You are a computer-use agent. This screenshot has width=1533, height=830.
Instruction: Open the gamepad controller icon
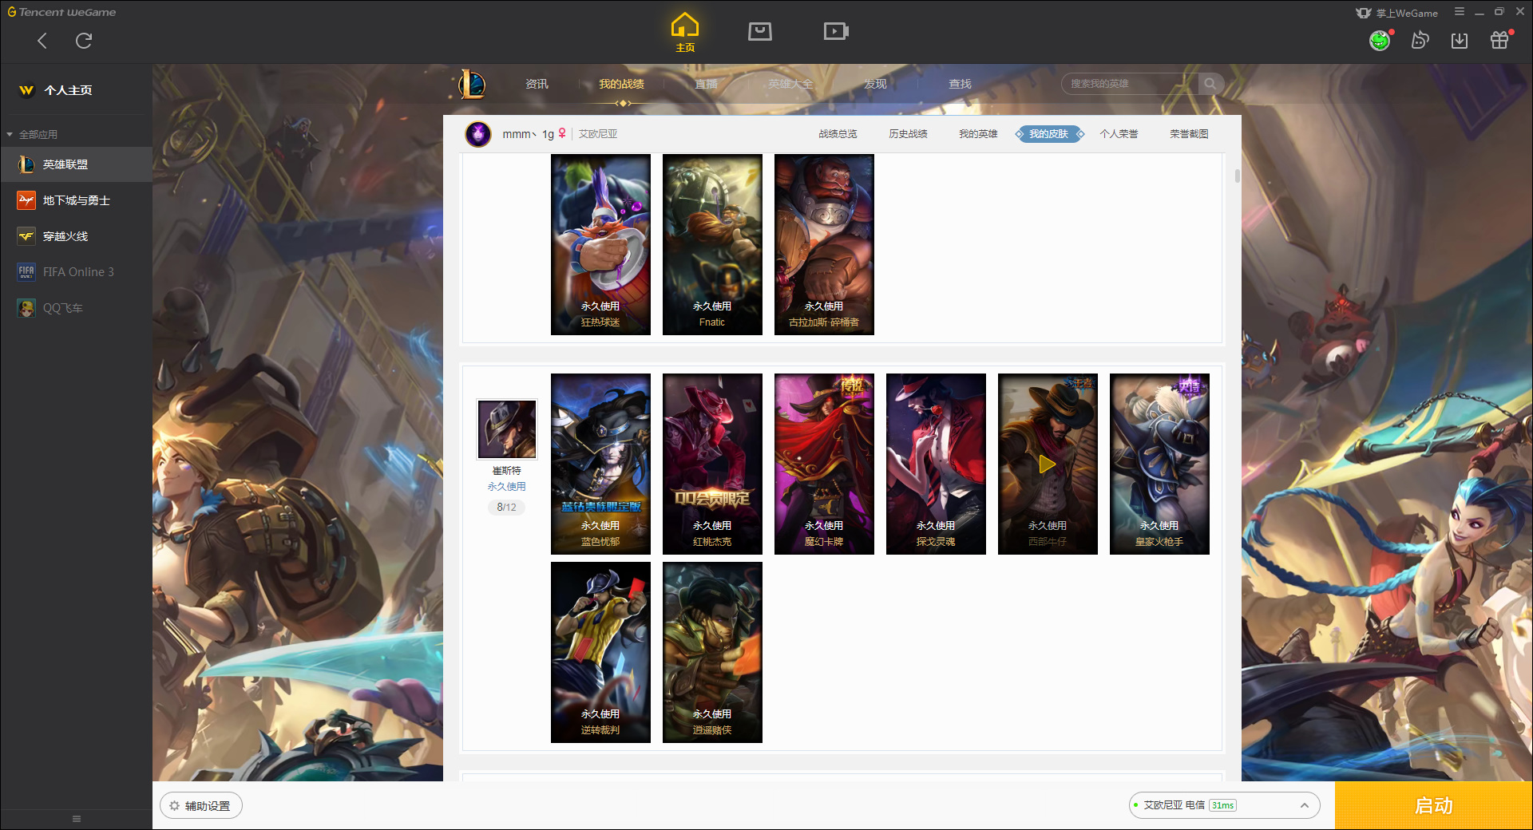(1420, 40)
